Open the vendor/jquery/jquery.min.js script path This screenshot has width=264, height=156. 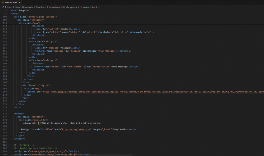(x=47, y=151)
